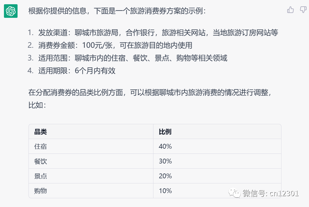
Task: Click list item four about 适用期限
Action: pyautogui.click(x=71, y=71)
